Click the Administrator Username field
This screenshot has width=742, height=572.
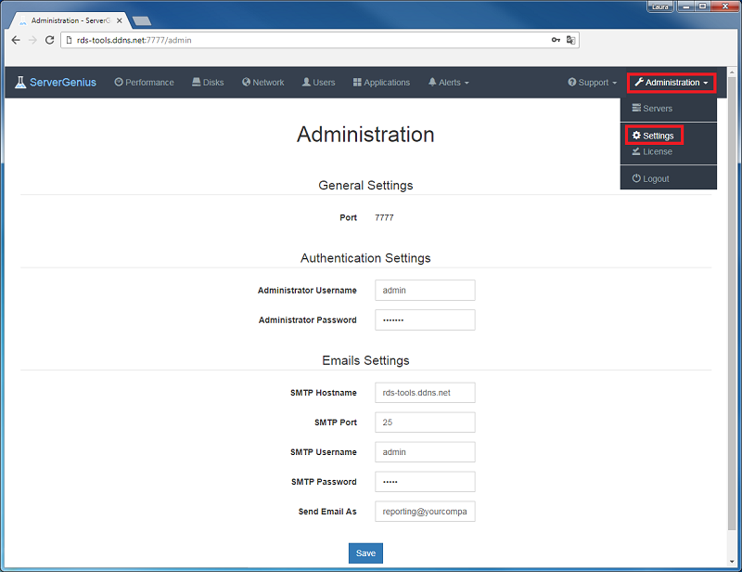(x=425, y=291)
